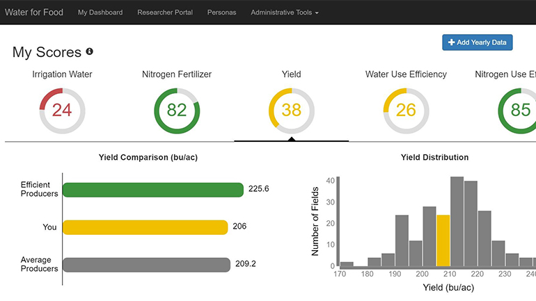Select the Irrigation Water score gauge 24
This screenshot has height=301, width=536.
click(62, 111)
